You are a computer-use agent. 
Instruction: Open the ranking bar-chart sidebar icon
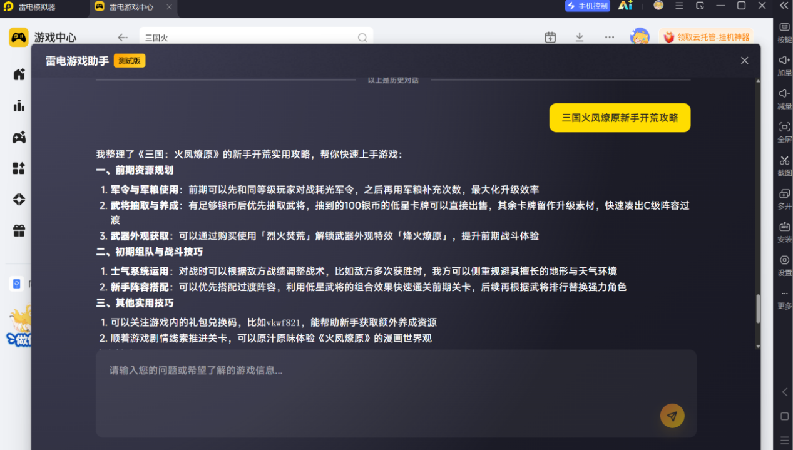(x=19, y=105)
